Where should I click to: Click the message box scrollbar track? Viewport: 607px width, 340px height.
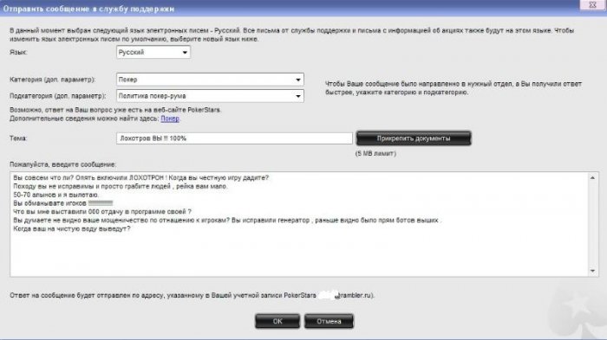point(592,224)
